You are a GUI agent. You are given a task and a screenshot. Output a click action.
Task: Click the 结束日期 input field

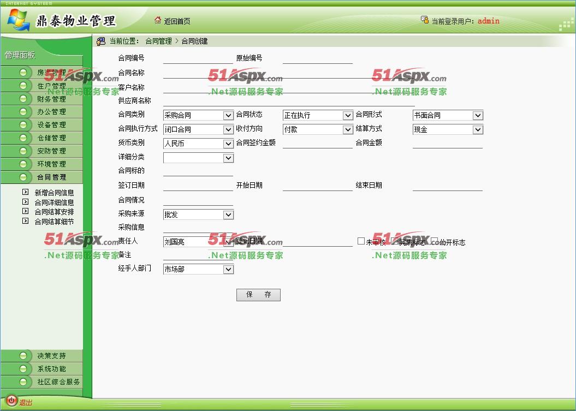click(x=448, y=186)
